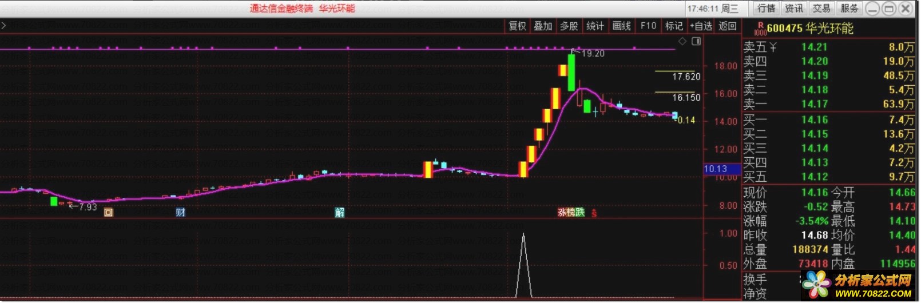Viewport: 921px width, 303px height.
Task: Click the 买一 price 14.16
Action: 815,119
